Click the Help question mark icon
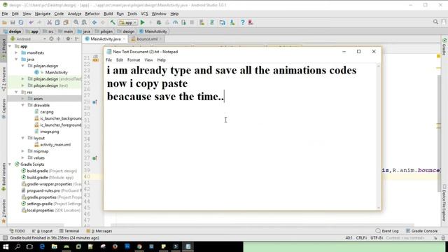 pos(243,22)
